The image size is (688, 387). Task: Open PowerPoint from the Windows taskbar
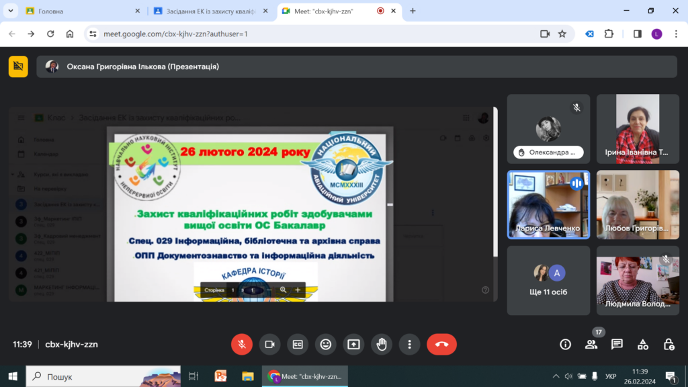220,376
